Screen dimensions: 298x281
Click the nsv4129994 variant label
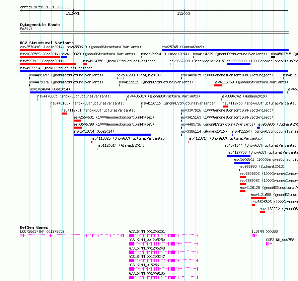click(x=57, y=68)
